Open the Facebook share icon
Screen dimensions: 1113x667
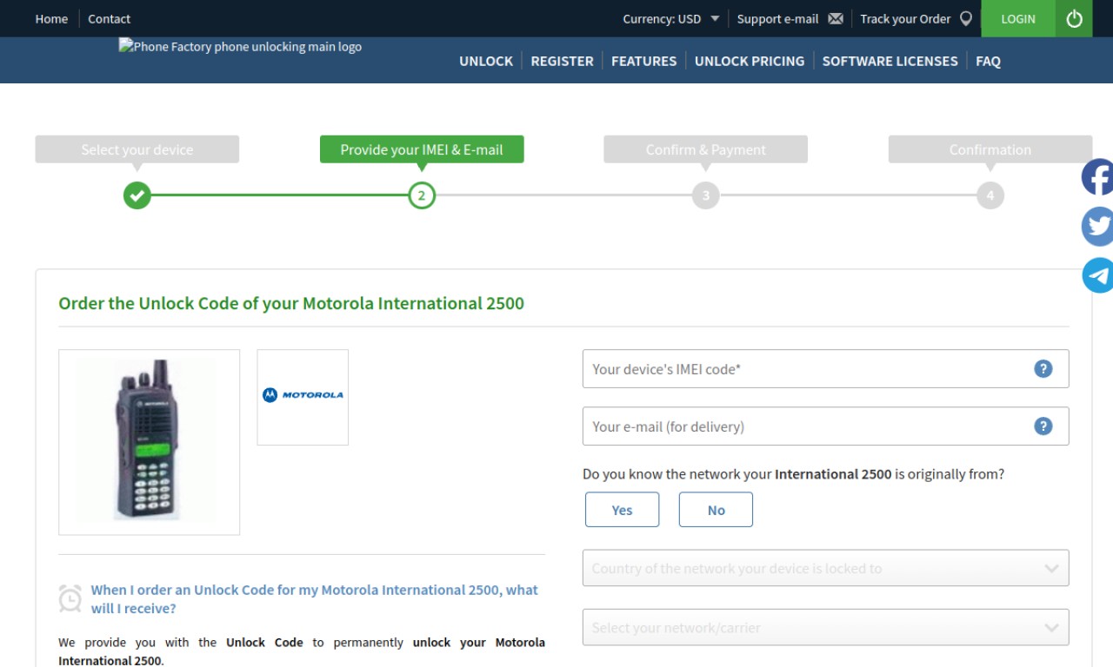(x=1097, y=177)
